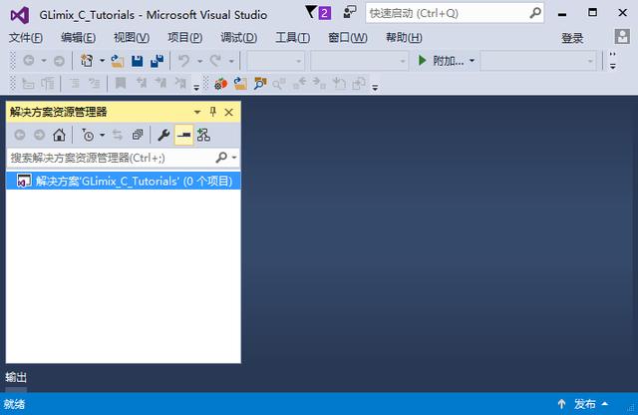Click Solution Explorer forward button

[x=39, y=135]
